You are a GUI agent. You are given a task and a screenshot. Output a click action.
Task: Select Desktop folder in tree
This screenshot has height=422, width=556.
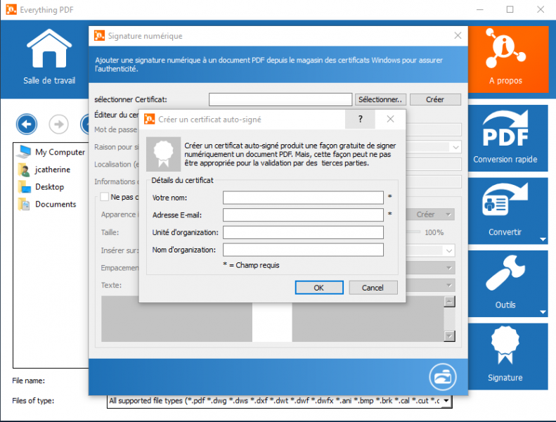coord(41,187)
